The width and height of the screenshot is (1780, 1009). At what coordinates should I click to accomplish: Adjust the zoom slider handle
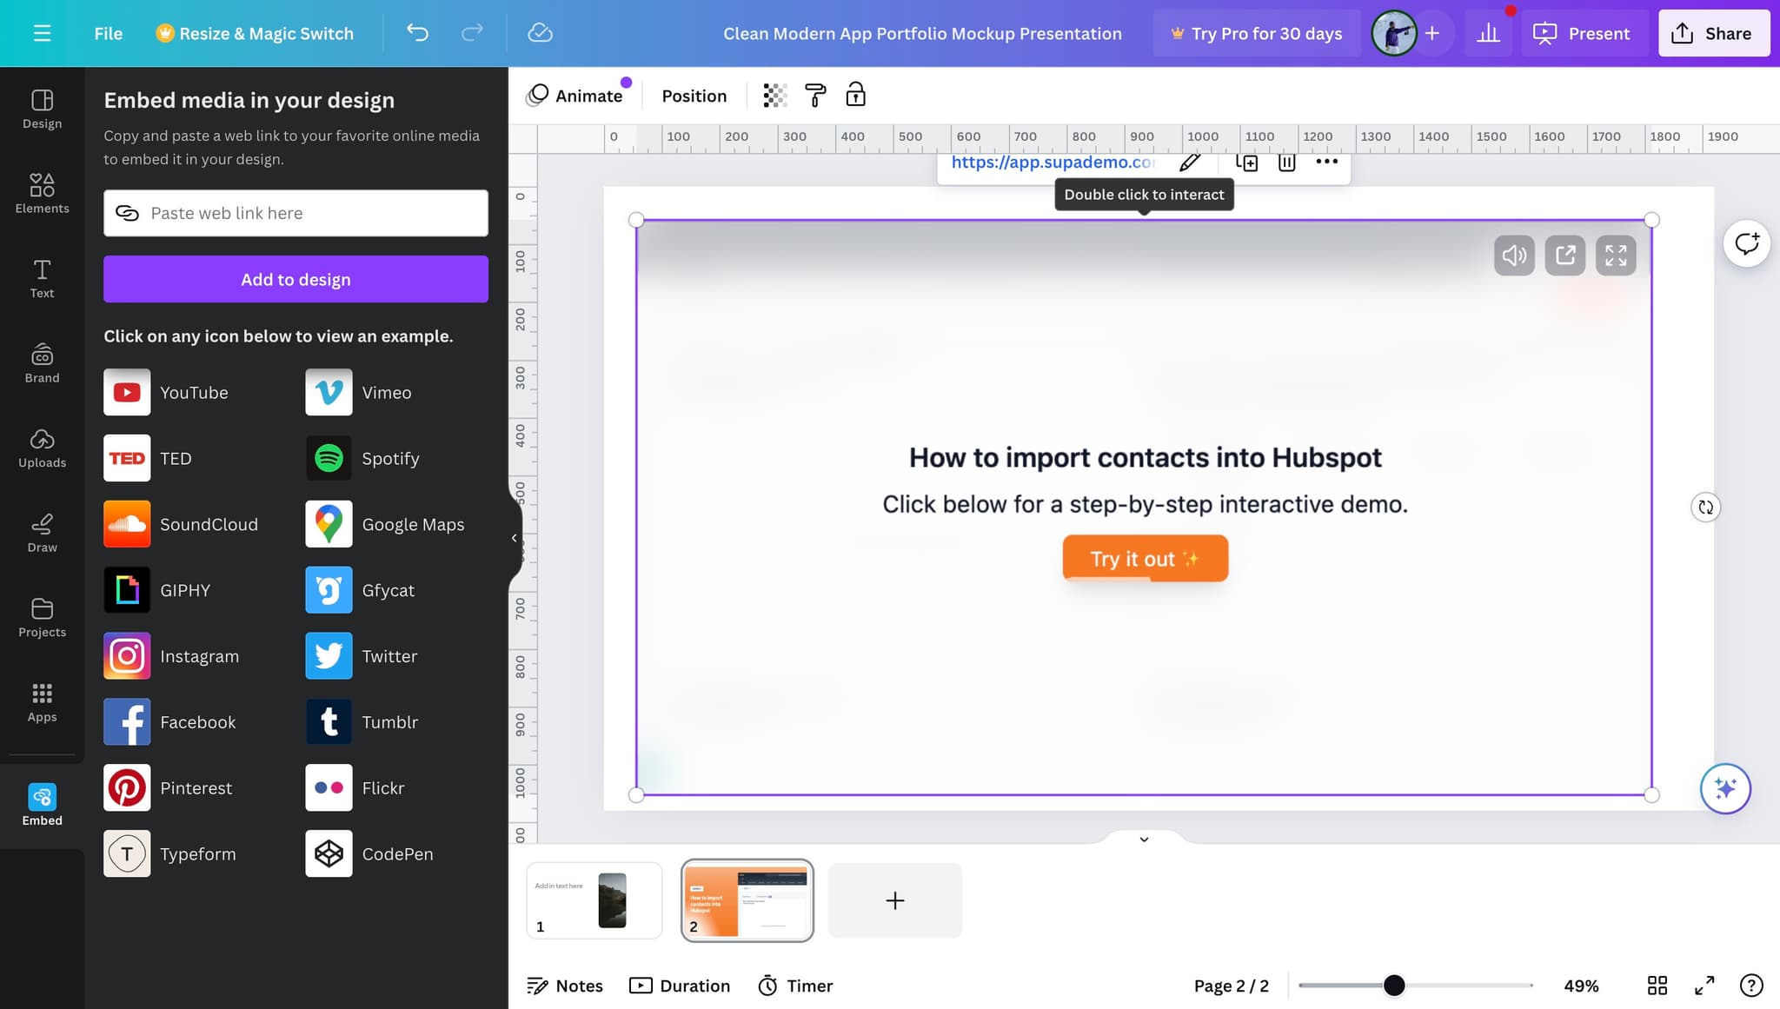1393,986
